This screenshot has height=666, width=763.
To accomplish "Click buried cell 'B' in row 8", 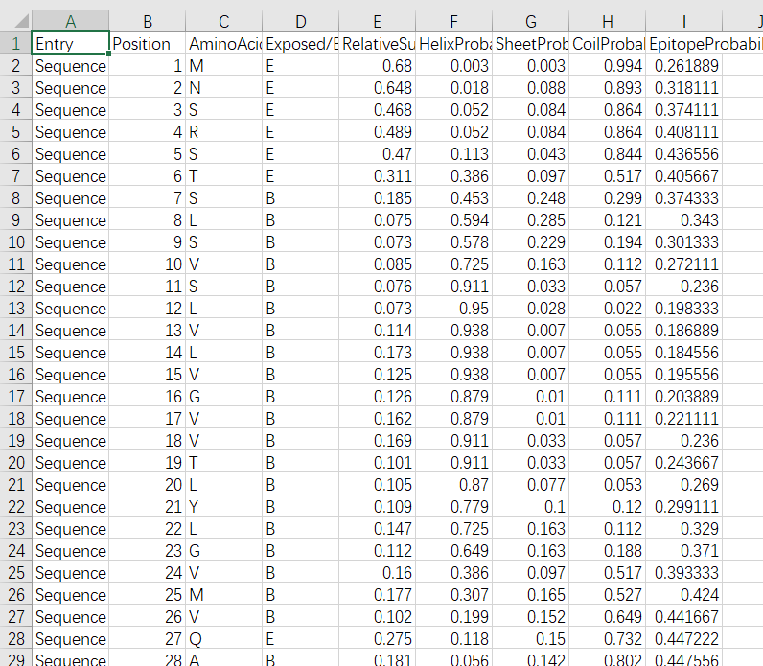I will point(301,198).
